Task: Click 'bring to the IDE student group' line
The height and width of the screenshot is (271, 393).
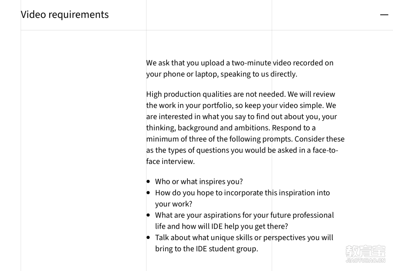Action: (207, 249)
